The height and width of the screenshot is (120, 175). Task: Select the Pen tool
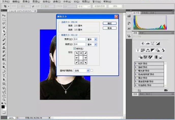pyautogui.click(x=4, y=72)
